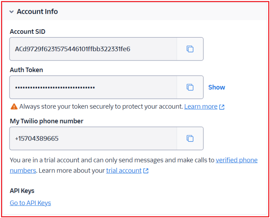The height and width of the screenshot is (218, 270).
Task: Click the Auth Token label
Action: pyautogui.click(x=26, y=70)
